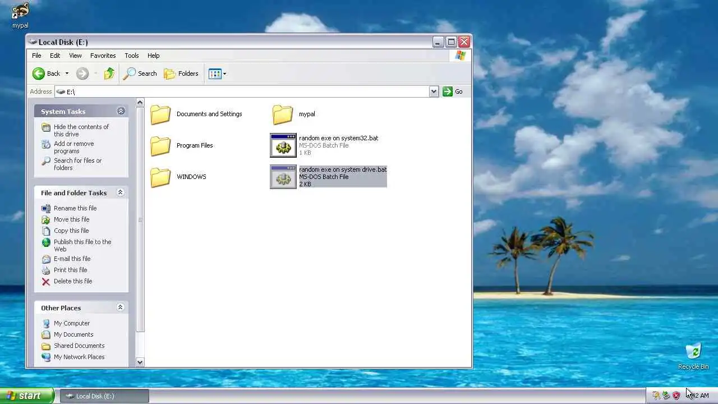The image size is (718, 404).
Task: Select the mypal desktop shortcut
Action: point(20,15)
